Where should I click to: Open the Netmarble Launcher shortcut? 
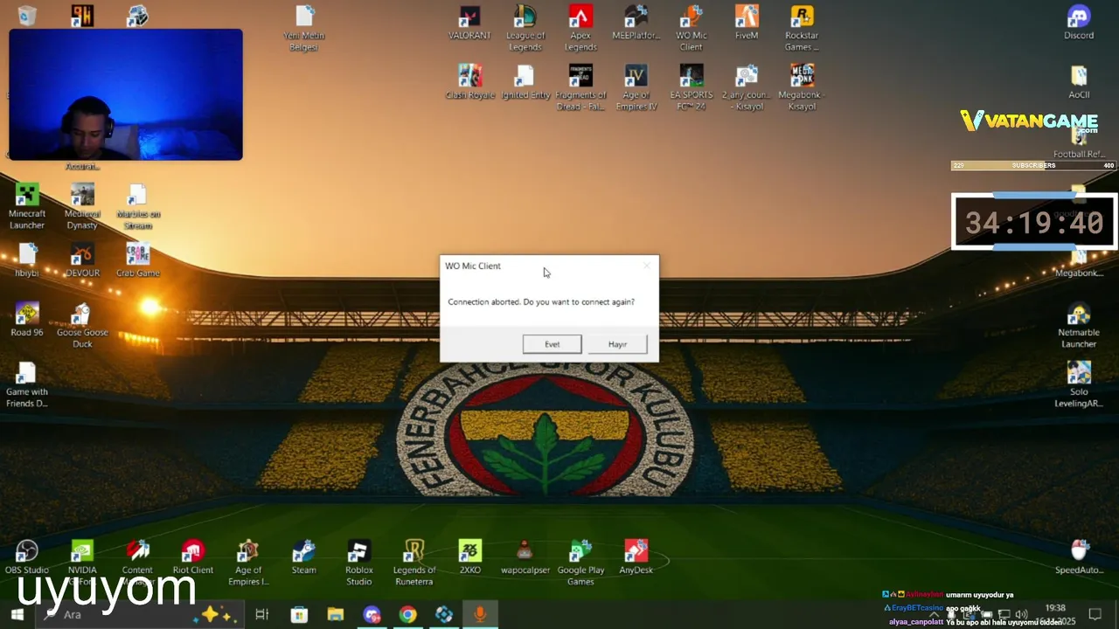click(1079, 325)
